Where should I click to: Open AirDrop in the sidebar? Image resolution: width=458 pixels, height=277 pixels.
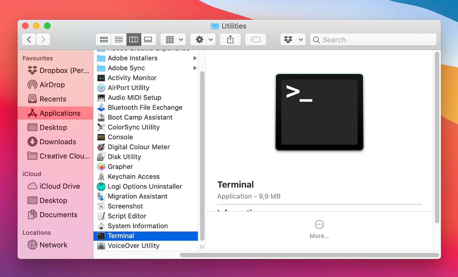point(52,85)
